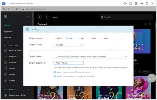
Task: Toggle auto rename output file checkbox
Action: coord(55,72)
